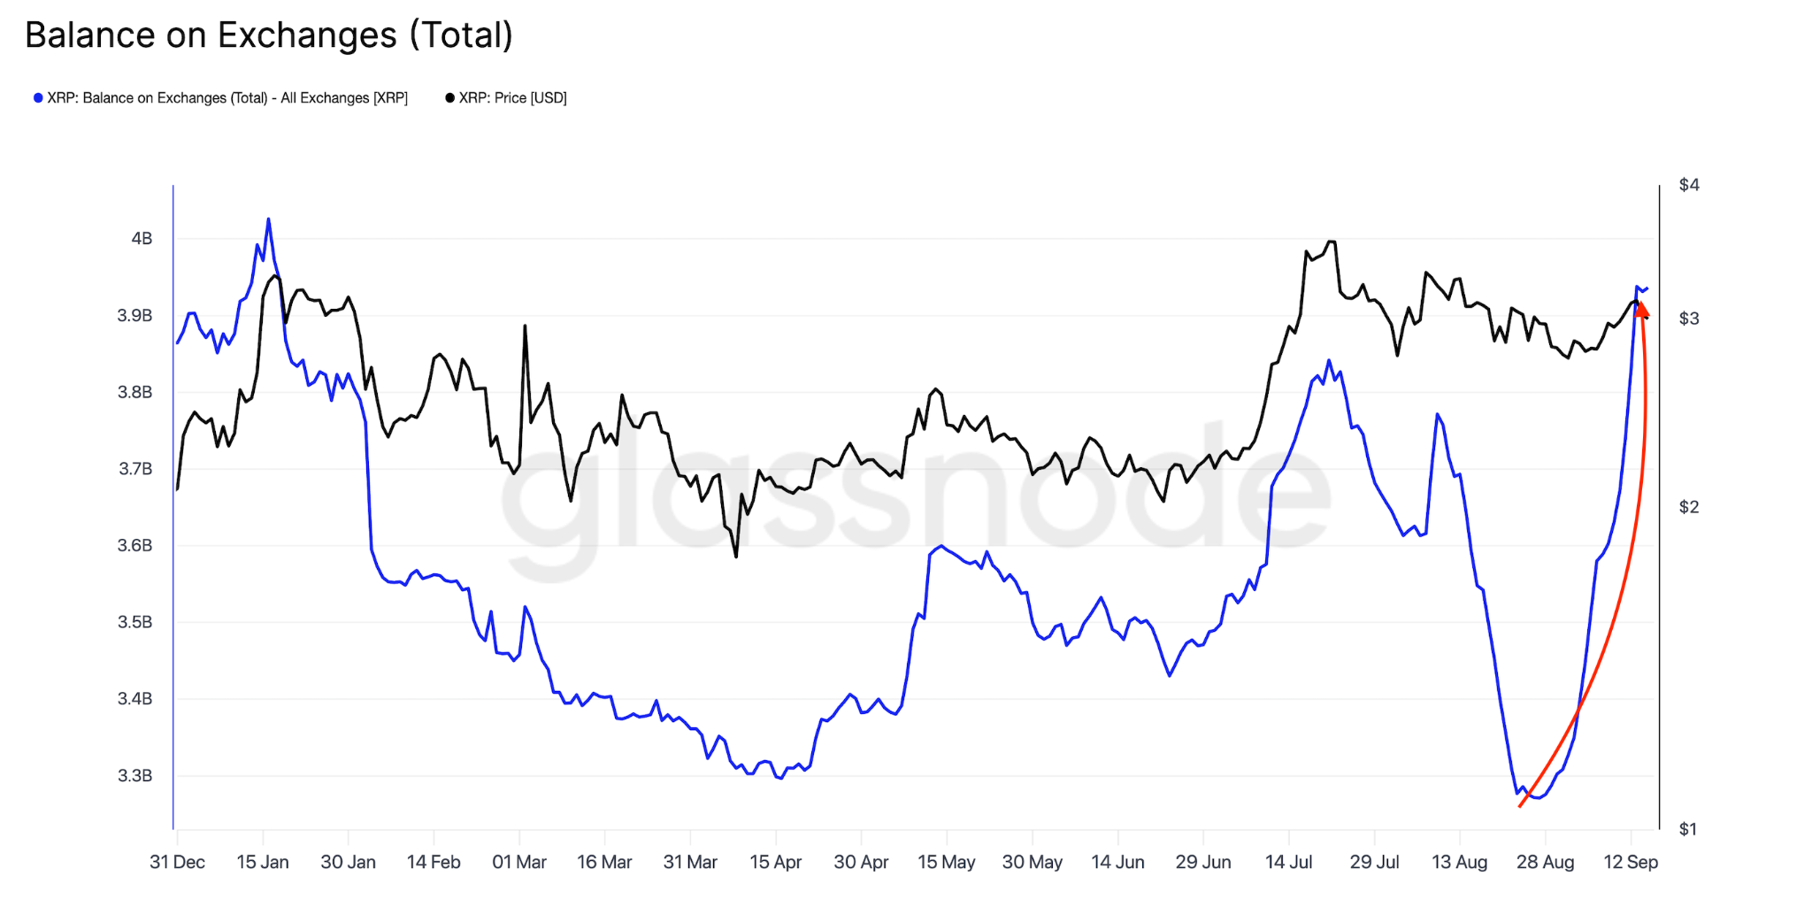Select the 15 Jan date on the x-axis

(x=263, y=862)
